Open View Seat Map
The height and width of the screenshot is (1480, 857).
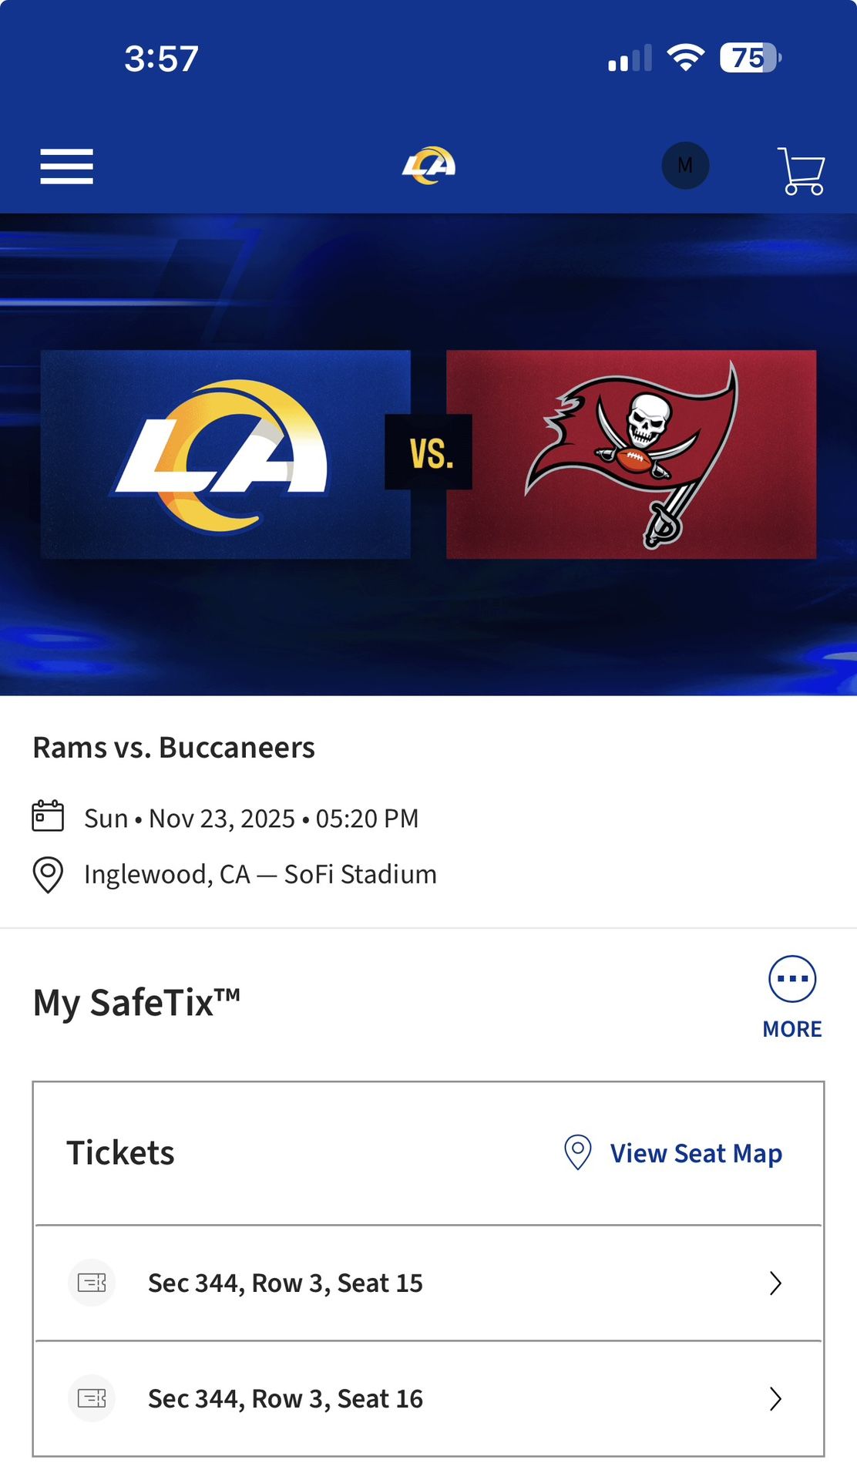pos(694,1153)
